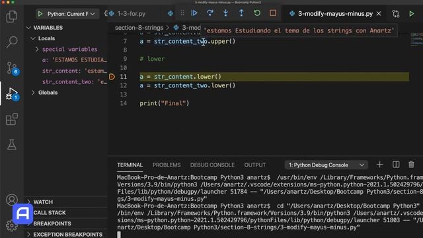423x238 pixels.
Task: Restart the debug session
Action: [257, 13]
